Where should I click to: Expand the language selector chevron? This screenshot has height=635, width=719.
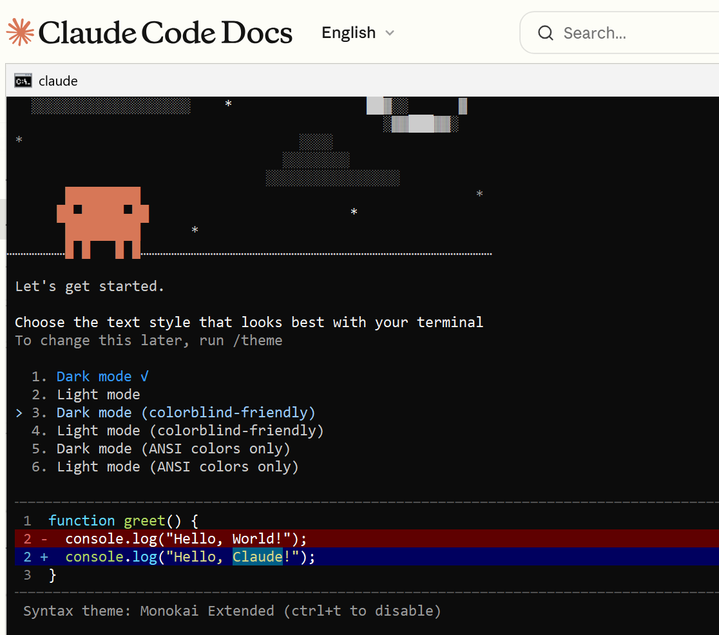click(x=390, y=33)
